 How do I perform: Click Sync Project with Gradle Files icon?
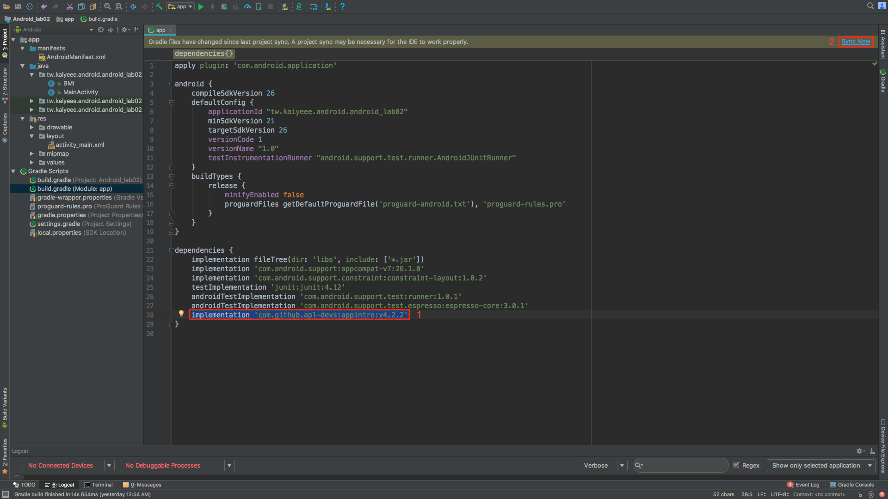pos(299,6)
